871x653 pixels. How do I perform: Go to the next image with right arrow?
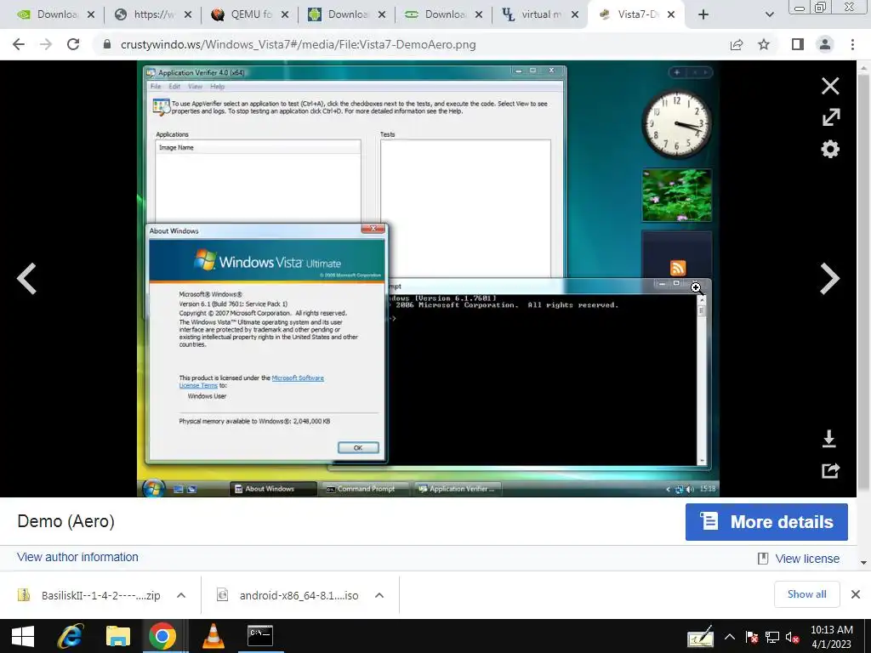pyautogui.click(x=830, y=278)
